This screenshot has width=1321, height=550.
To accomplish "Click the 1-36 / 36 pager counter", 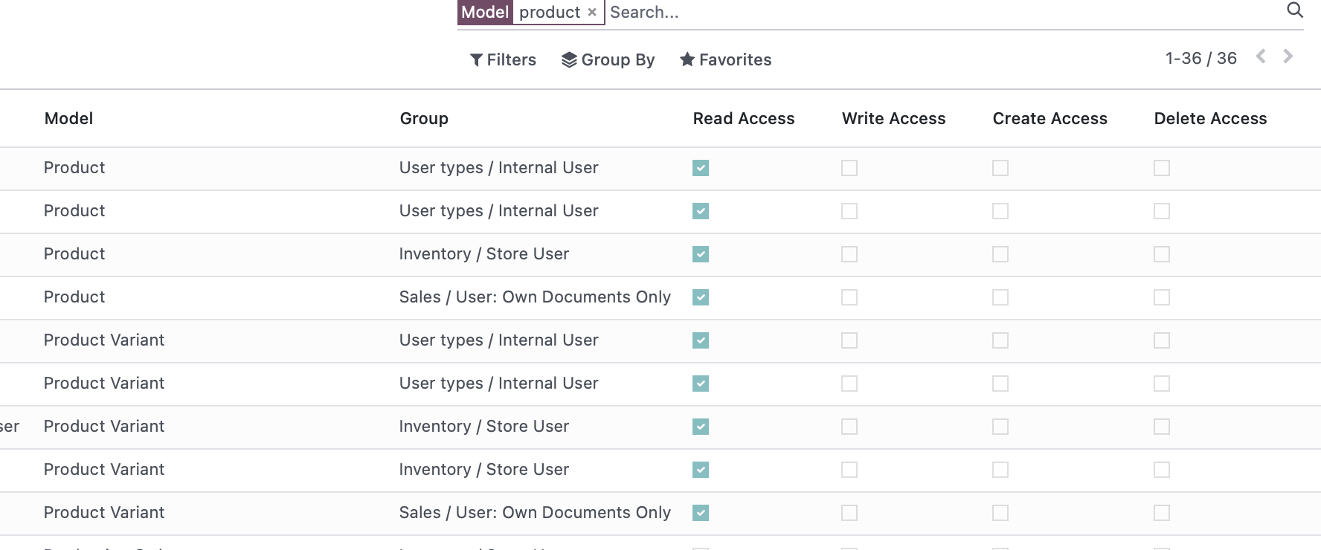I will click(1201, 58).
